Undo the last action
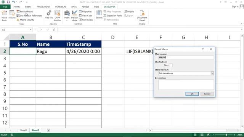 coord(14,2)
